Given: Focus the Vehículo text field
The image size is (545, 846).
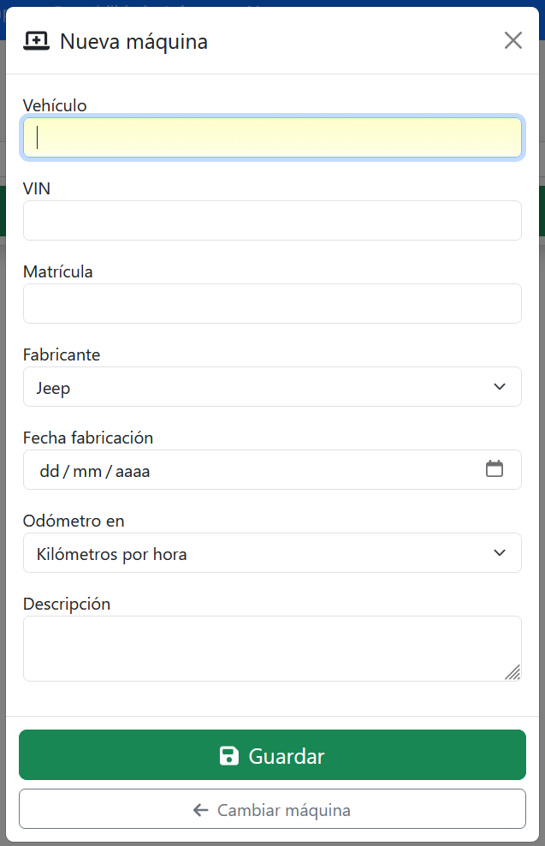Looking at the screenshot, I should pyautogui.click(x=272, y=138).
